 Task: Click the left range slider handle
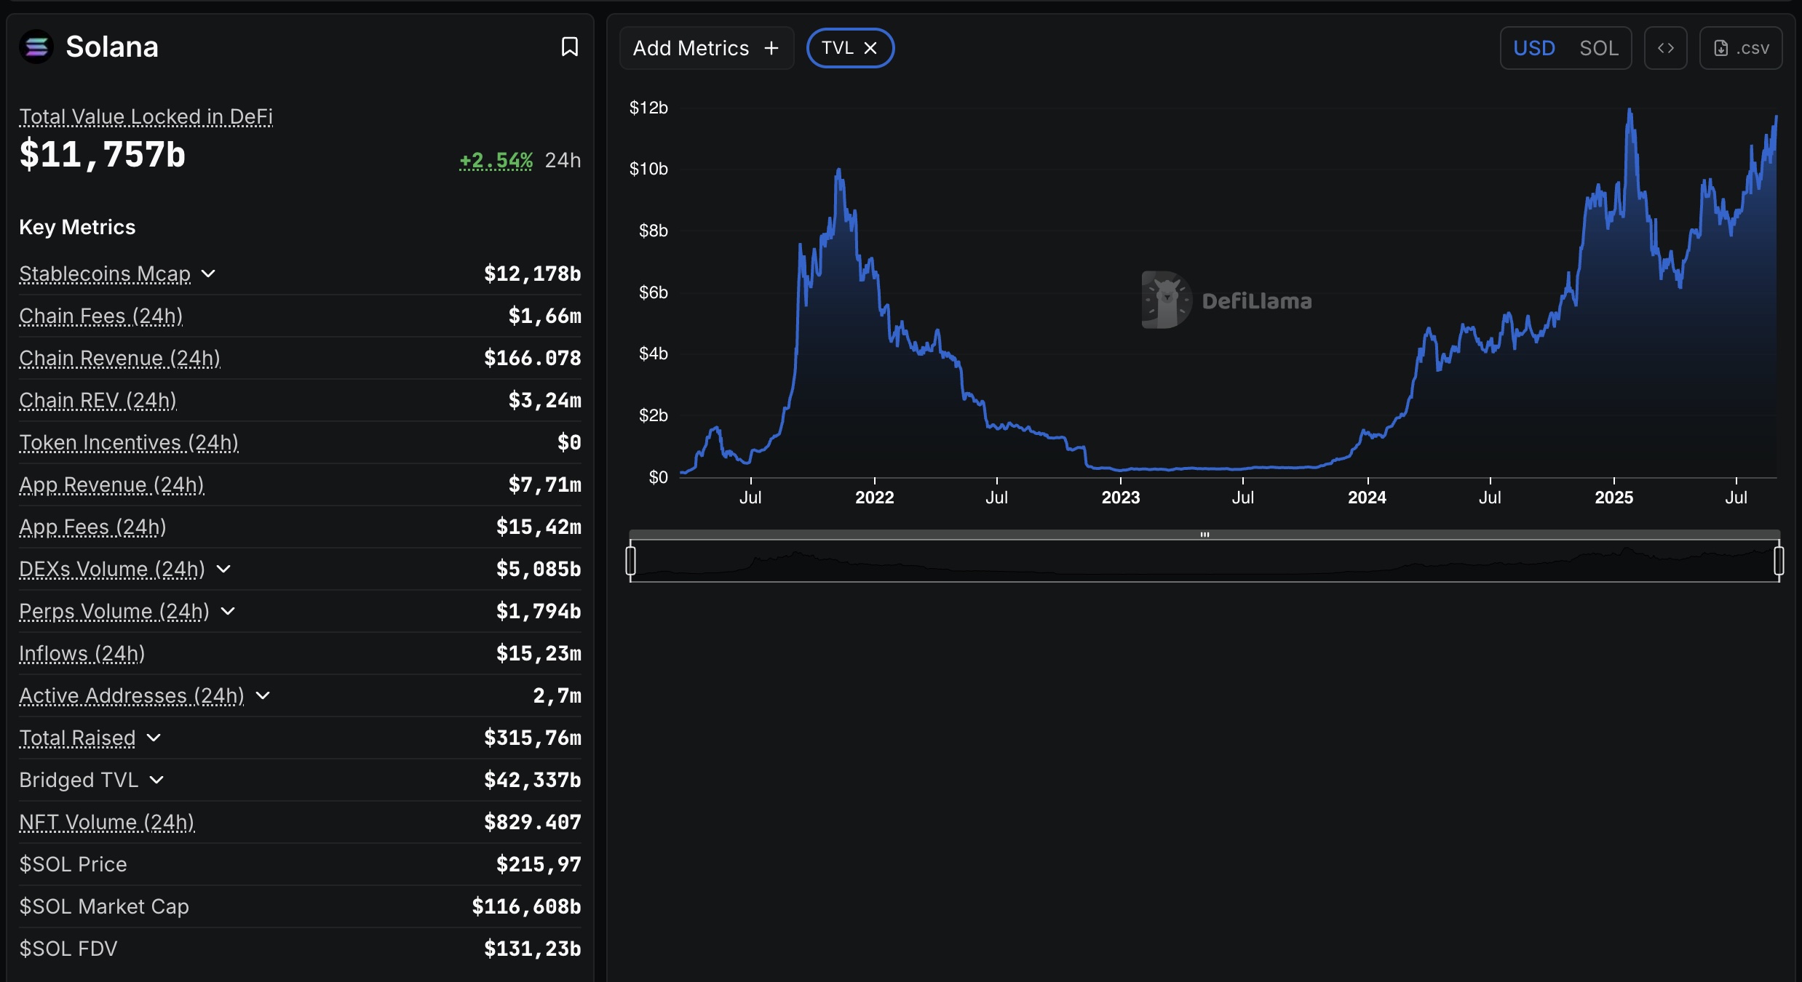631,561
